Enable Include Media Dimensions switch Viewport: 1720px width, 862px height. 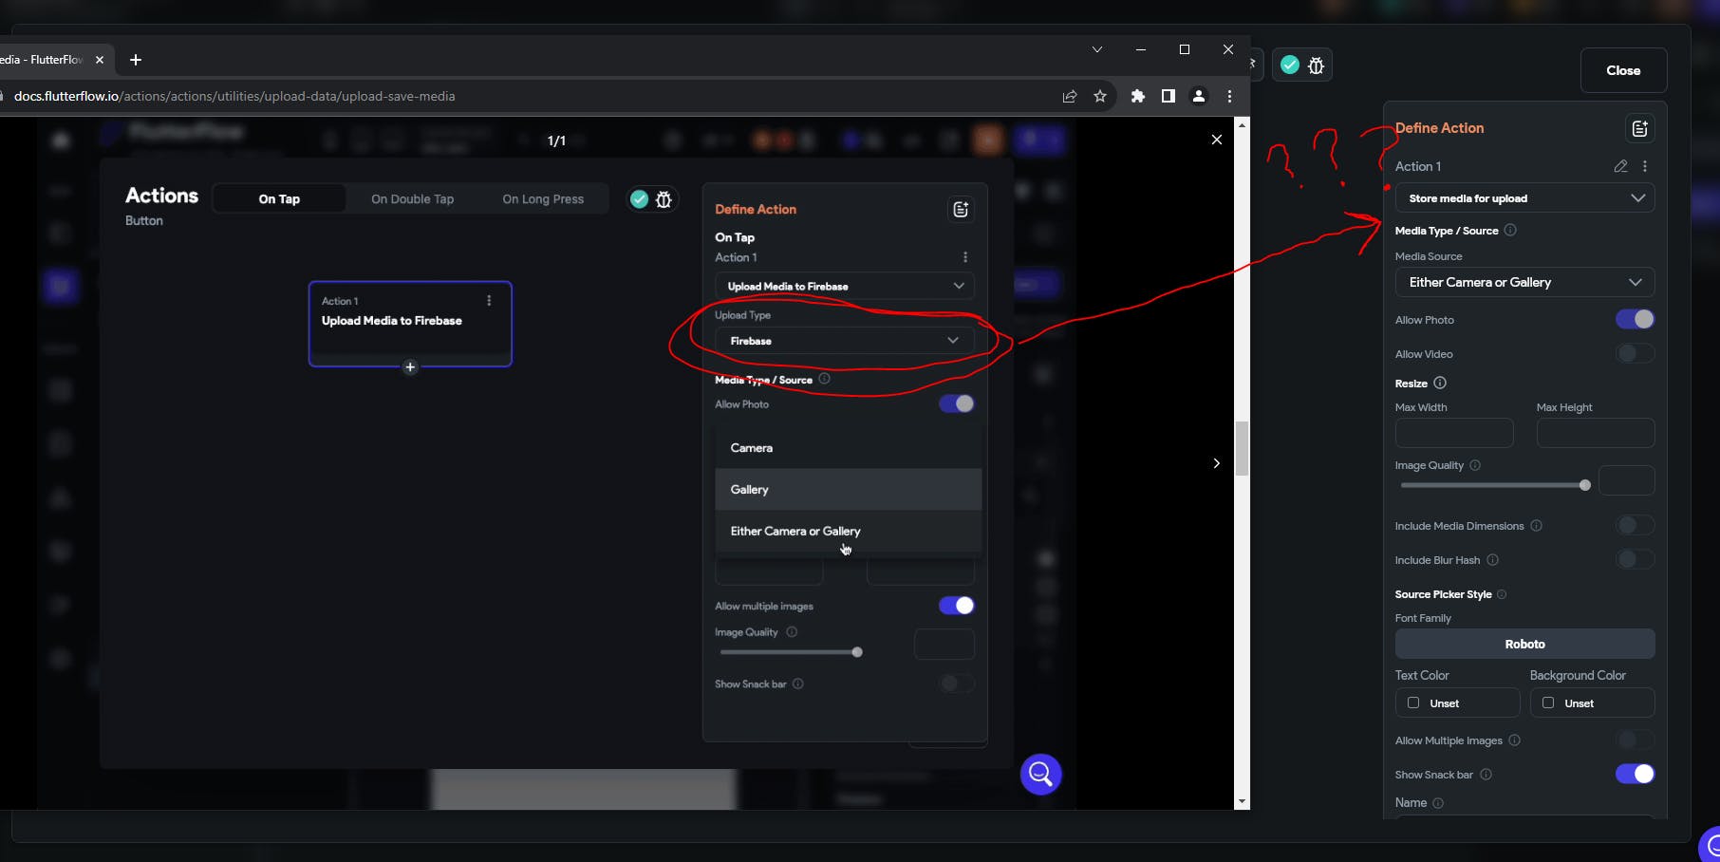(1635, 526)
